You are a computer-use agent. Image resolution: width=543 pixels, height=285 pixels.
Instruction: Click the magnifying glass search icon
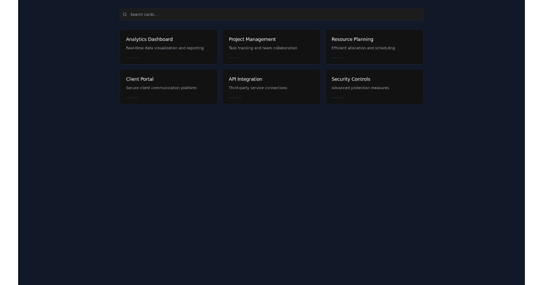pyautogui.click(x=125, y=14)
